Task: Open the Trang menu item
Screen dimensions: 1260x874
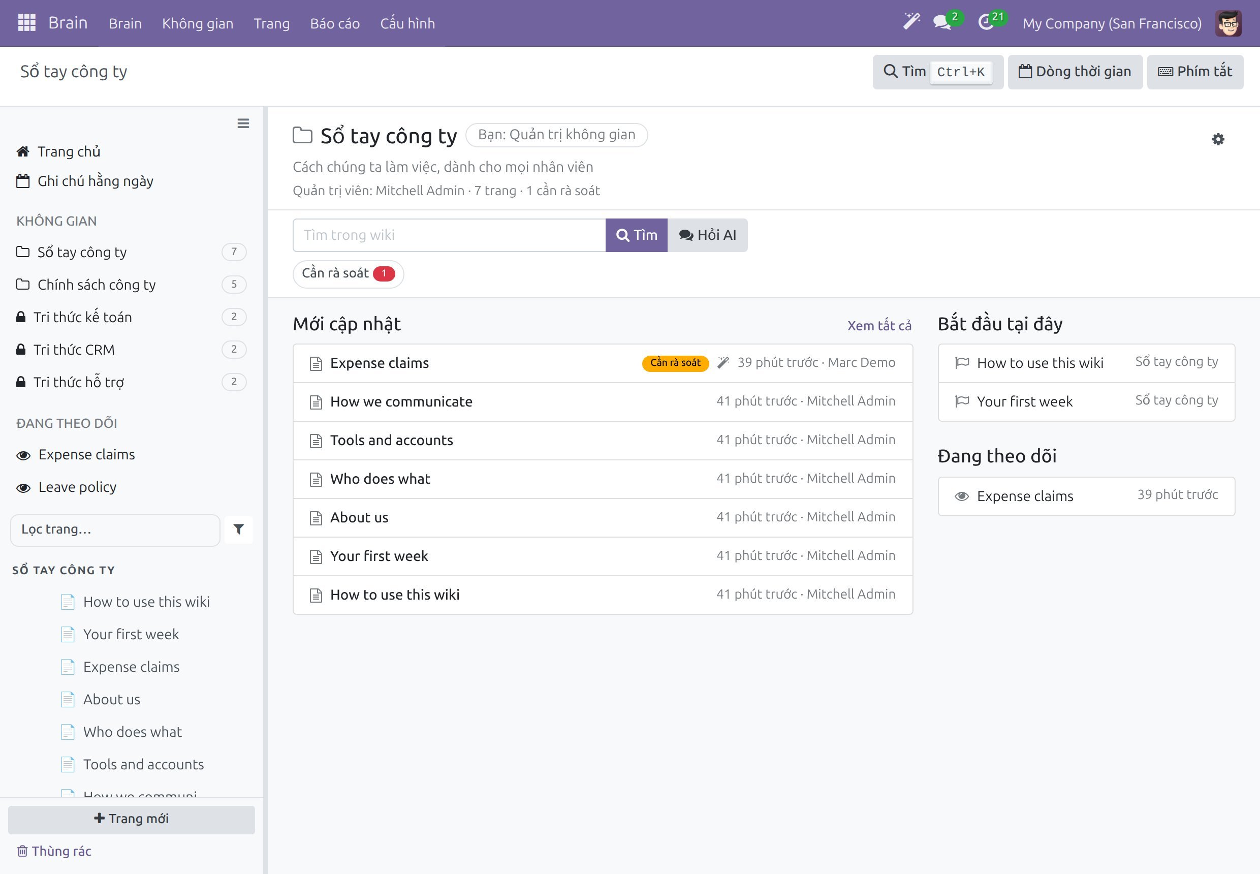Action: [x=272, y=23]
